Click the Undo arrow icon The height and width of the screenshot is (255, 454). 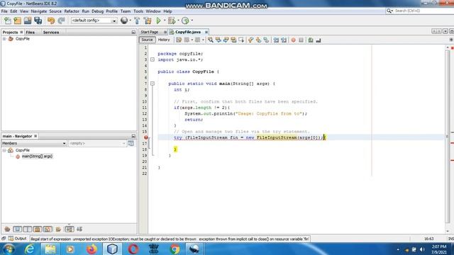(51, 21)
